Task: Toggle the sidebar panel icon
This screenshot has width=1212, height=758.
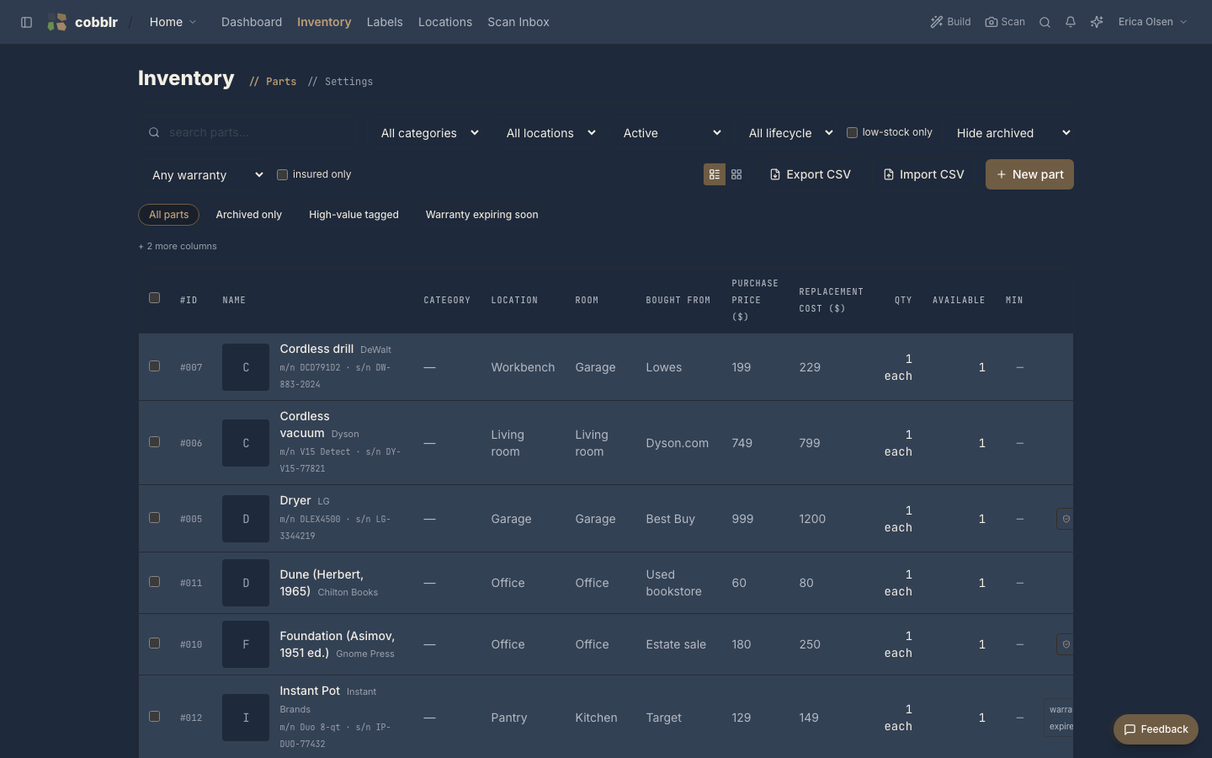Action: [26, 22]
